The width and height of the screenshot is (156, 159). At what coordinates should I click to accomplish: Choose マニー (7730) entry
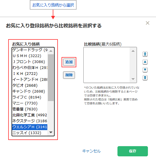(30, 103)
